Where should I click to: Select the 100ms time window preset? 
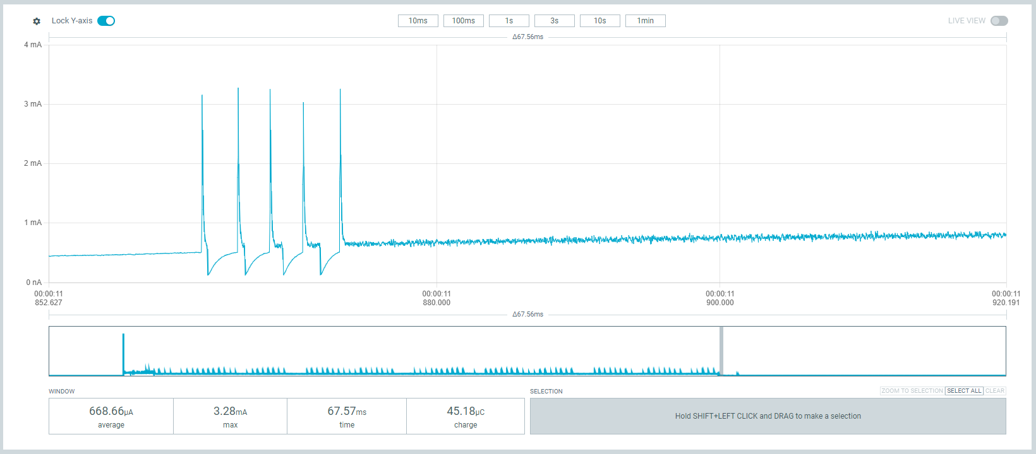coord(463,21)
